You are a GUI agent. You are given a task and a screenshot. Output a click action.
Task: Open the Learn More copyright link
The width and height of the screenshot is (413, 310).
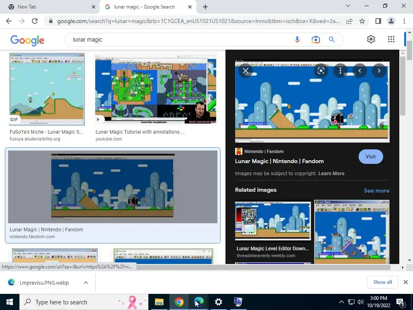(331, 174)
